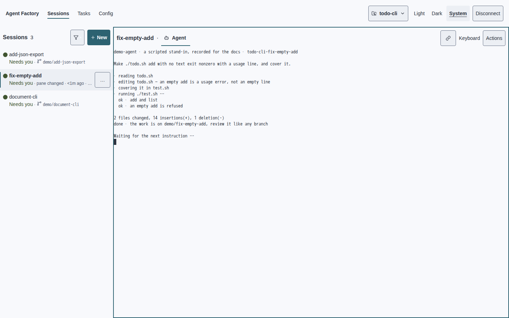509x318 pixels.
Task: Open the more options menu for fix-empty-add
Action: coord(103,80)
